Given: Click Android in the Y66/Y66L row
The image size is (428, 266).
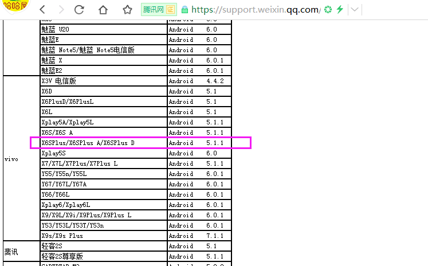Looking at the screenshot, I should click(181, 194).
